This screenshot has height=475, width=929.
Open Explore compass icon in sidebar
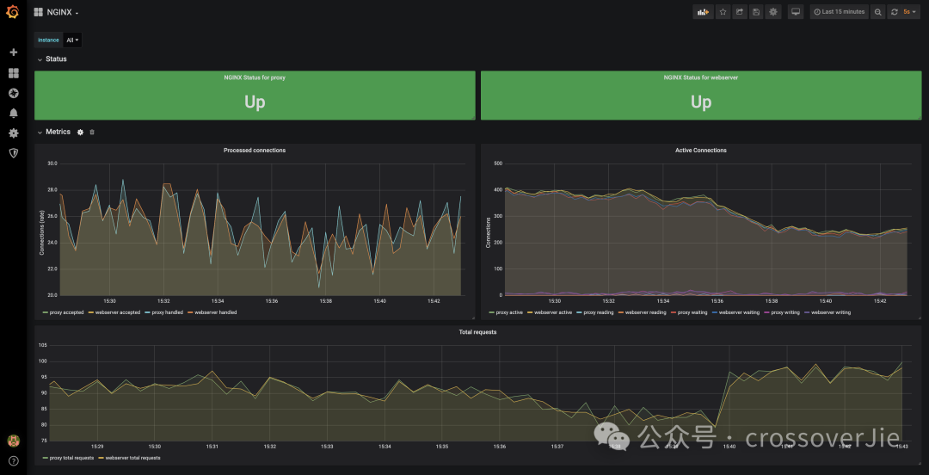(13, 93)
